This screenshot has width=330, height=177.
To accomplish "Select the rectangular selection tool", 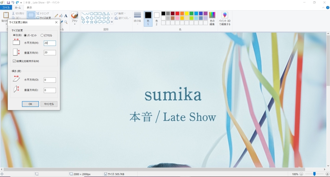I will (x=31, y=15).
